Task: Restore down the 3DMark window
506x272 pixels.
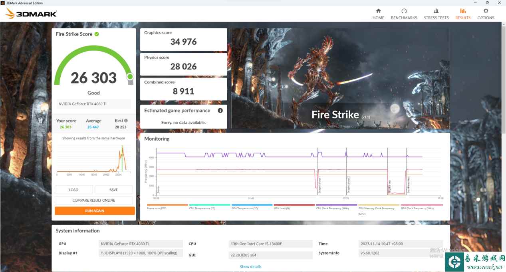Action: click(x=487, y=2)
